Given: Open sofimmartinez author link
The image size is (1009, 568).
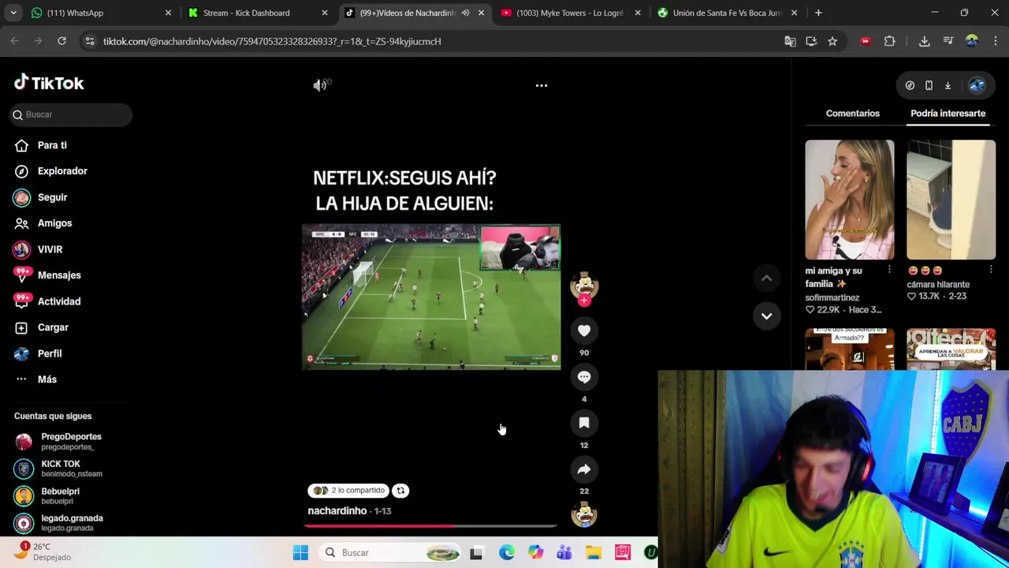Looking at the screenshot, I should (x=832, y=297).
